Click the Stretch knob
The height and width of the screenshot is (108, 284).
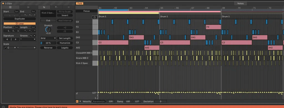click(48, 30)
